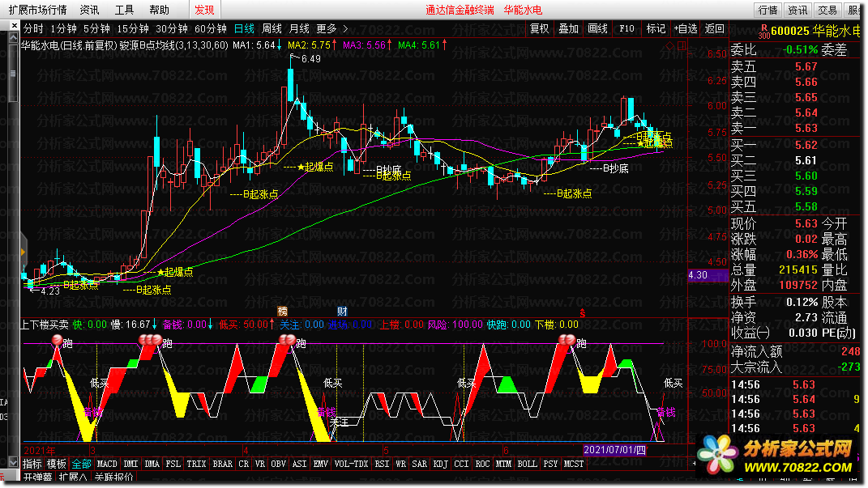
Task: Select the 周线 weekly chart period
Action: [272, 28]
